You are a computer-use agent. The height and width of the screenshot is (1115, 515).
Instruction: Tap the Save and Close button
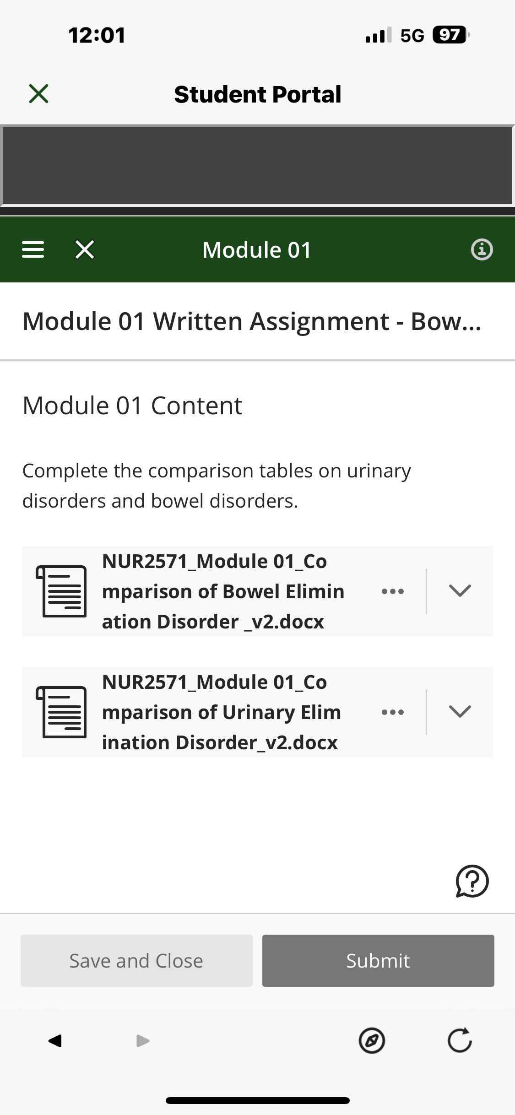point(136,961)
